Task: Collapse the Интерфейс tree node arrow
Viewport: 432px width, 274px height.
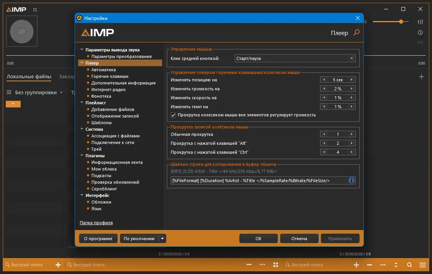Action: click(82, 195)
